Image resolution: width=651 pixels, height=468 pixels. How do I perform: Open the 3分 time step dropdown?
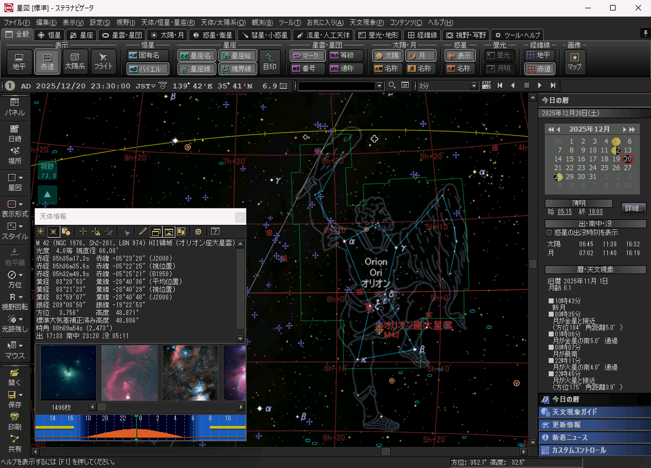pos(473,86)
